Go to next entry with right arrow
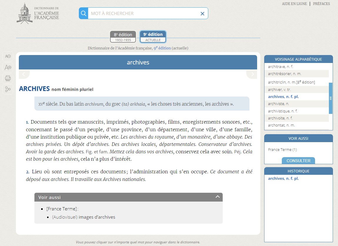The height and width of the screenshot is (246, 338). [x=252, y=74]
